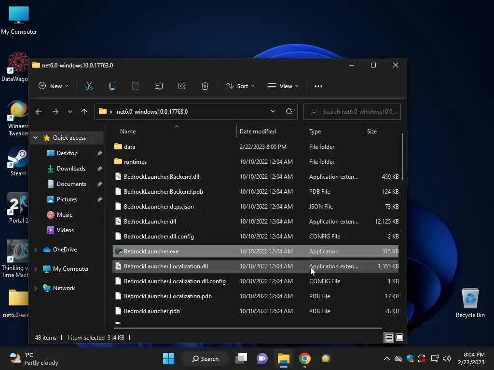Select the Portal 2 desktop shortcut
This screenshot has height=370, width=494.
(18, 208)
